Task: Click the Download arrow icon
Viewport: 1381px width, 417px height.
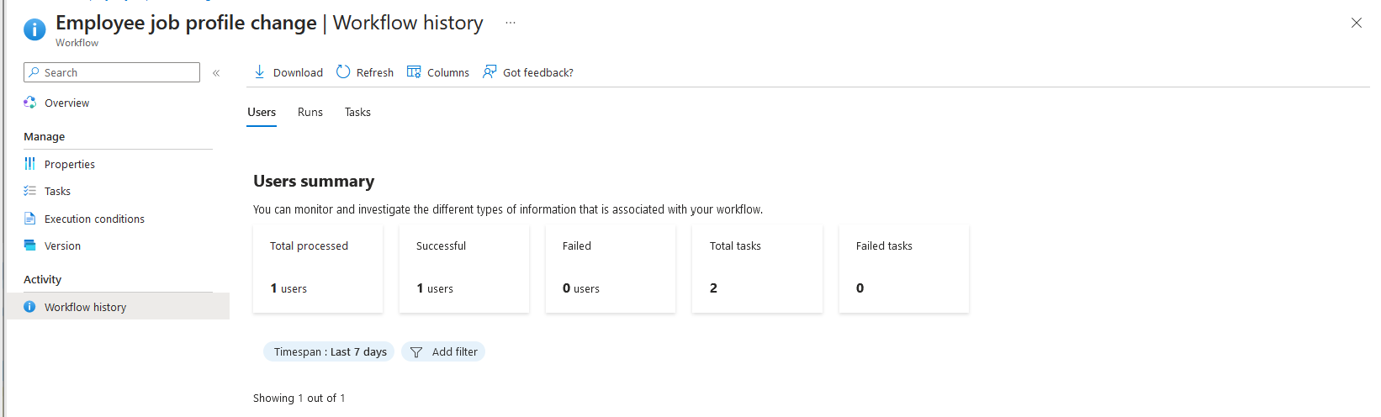Action: click(x=260, y=72)
